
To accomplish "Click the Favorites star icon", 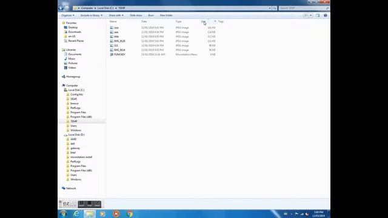I will [x=63, y=23].
